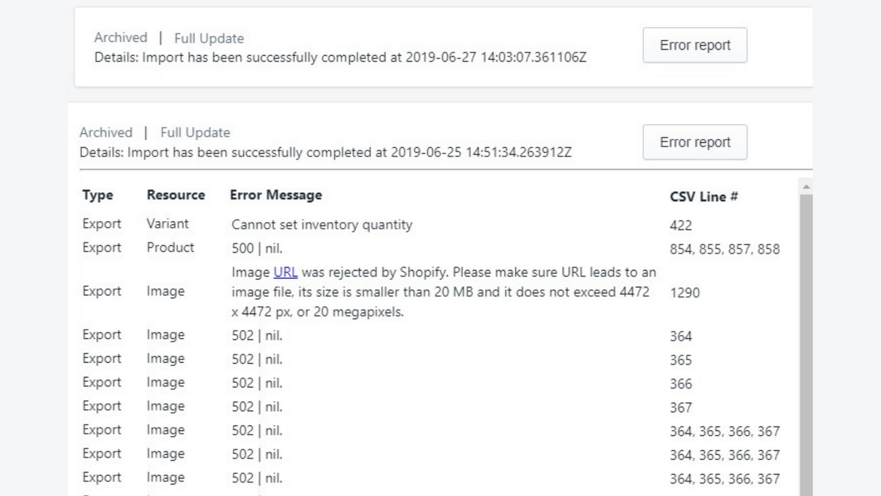Click the CSV Line # column header
This screenshot has width=881, height=496.
pyautogui.click(x=703, y=197)
